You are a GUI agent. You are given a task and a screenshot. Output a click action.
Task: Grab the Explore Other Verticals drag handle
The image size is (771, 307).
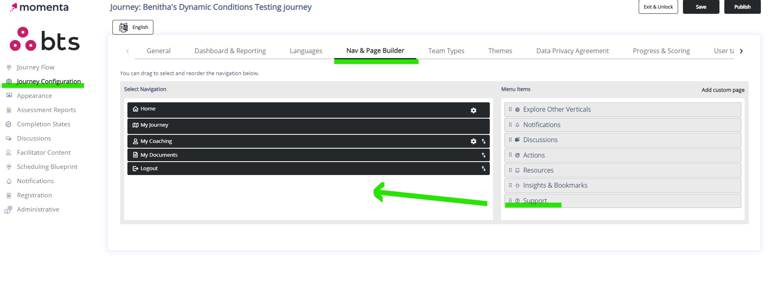[x=510, y=109]
